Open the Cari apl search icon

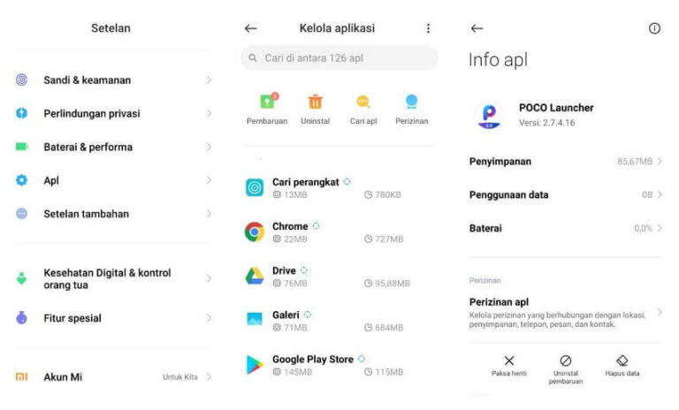coord(363,102)
